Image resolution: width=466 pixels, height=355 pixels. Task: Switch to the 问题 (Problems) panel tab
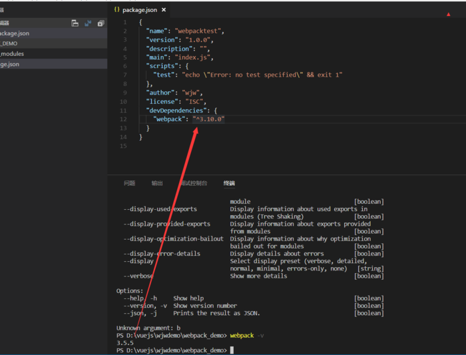tap(130, 183)
